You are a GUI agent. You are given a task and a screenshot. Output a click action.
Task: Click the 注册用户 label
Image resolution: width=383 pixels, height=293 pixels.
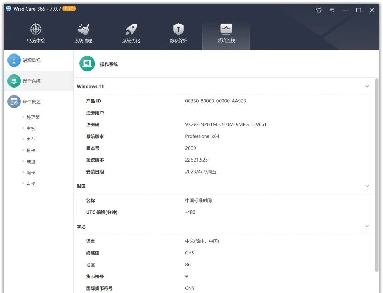[95, 113]
